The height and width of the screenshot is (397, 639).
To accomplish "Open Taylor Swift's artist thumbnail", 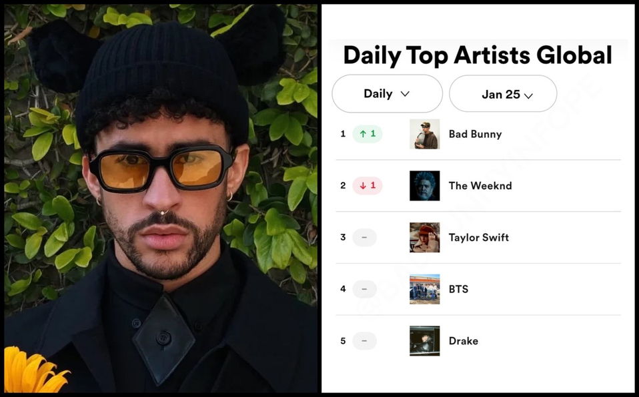I will 425,237.
